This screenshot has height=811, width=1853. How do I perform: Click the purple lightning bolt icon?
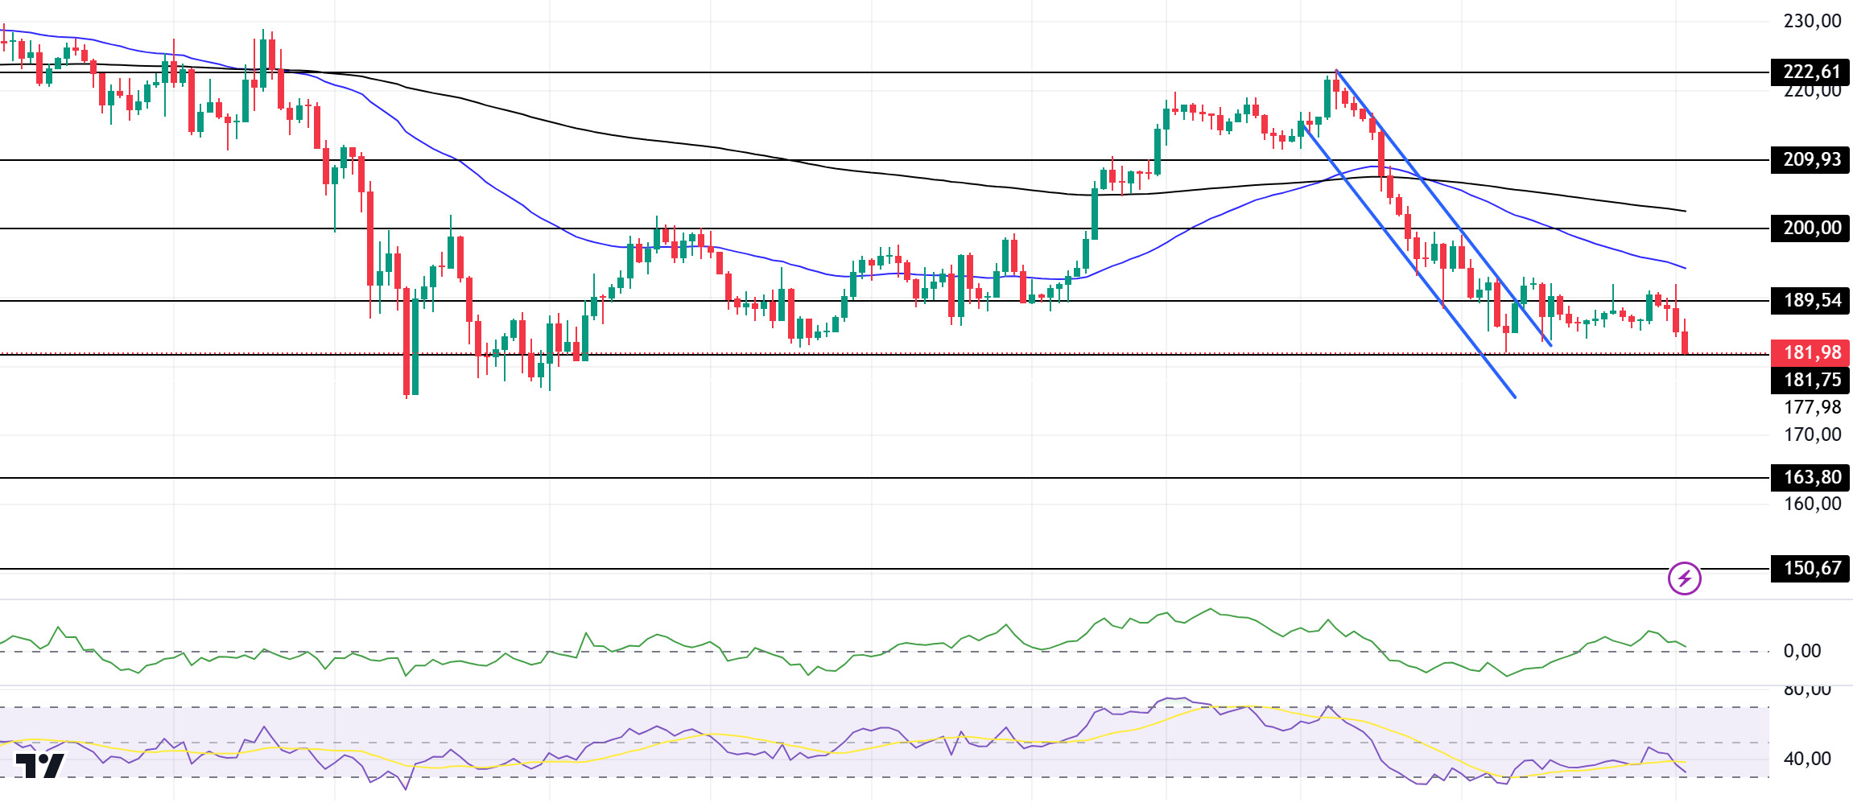tap(1684, 578)
